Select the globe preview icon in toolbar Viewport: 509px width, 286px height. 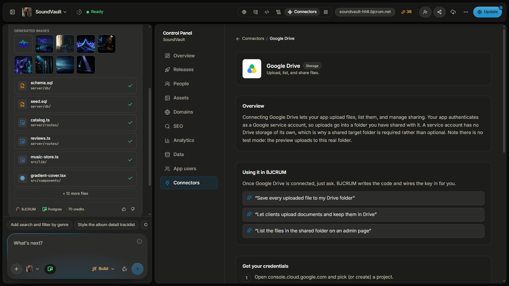(x=244, y=12)
